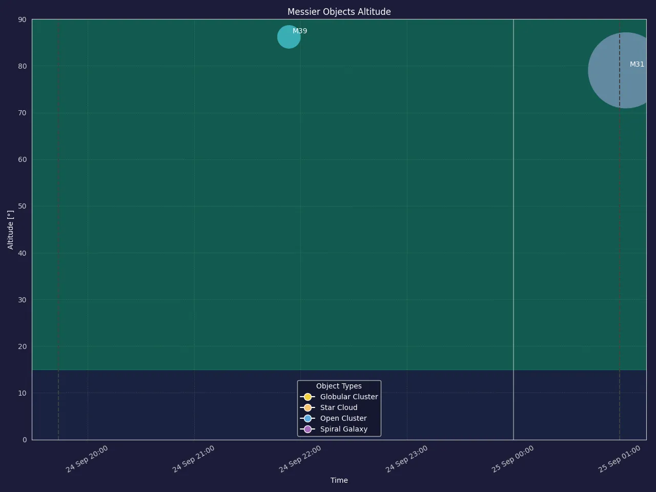Click the Star Cloud orange legend marker
This screenshot has width=656, height=492.
[x=307, y=407]
